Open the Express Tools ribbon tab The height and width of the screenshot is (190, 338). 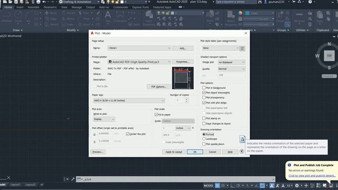tap(140, 7)
